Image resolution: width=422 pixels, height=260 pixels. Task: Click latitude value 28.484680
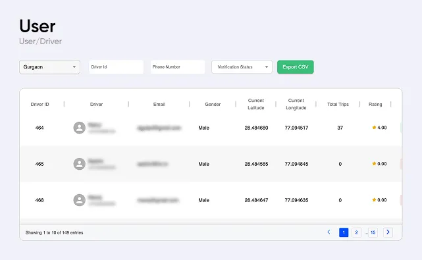click(x=256, y=128)
